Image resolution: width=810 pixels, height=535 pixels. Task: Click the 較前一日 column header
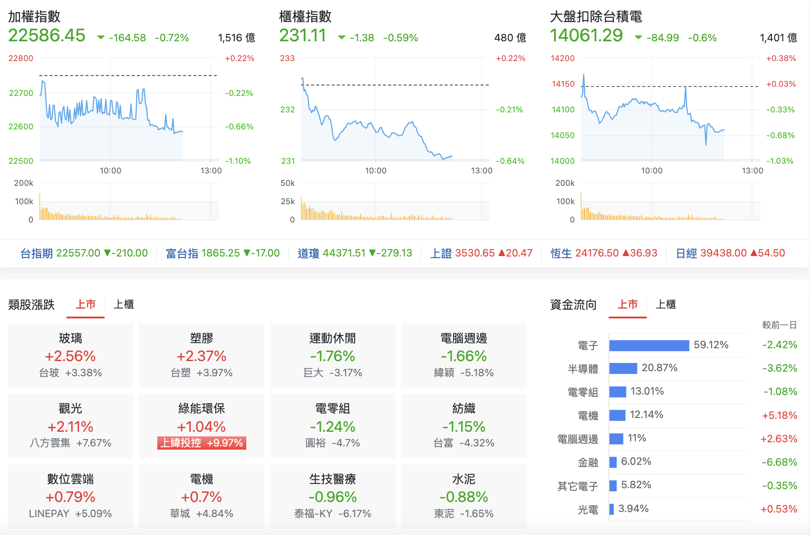[779, 325]
